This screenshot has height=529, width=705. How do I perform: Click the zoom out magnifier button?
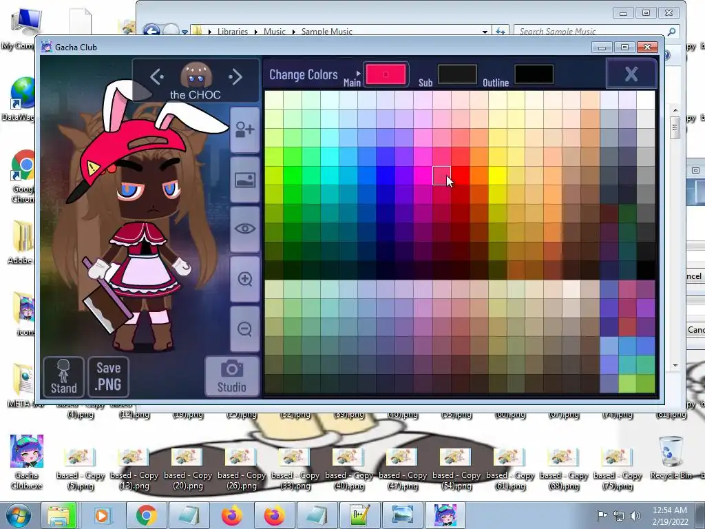[245, 329]
